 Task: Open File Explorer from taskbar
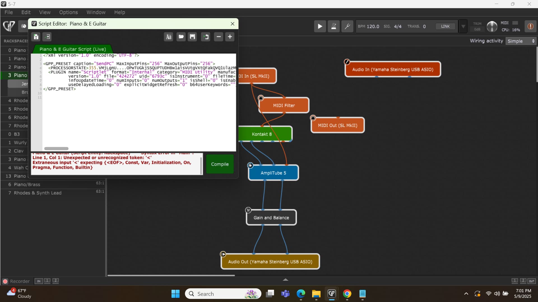pos(316,294)
